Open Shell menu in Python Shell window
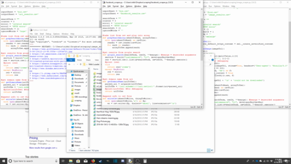The image size is (291, 164). [x=42, y=34]
